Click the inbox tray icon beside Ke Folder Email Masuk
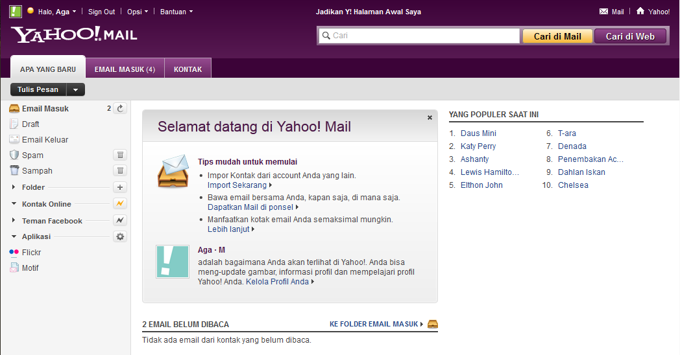 [x=433, y=324]
